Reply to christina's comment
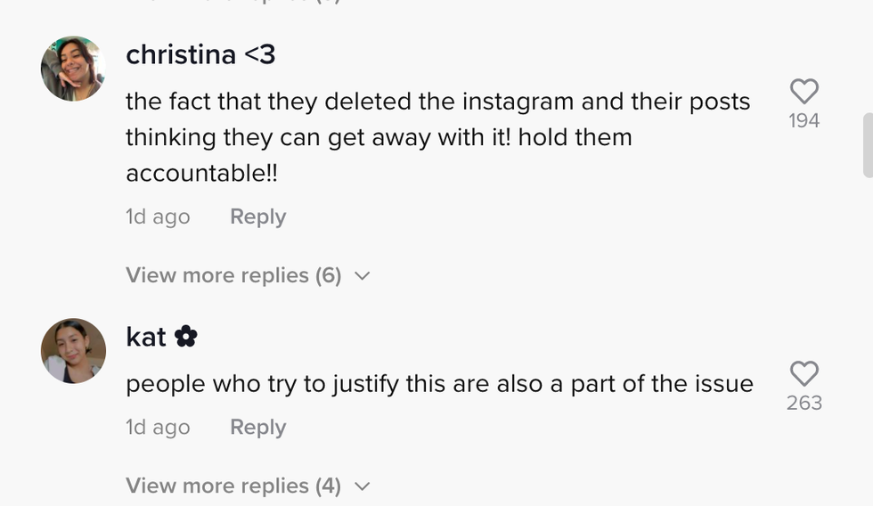The image size is (873, 506). 257,216
